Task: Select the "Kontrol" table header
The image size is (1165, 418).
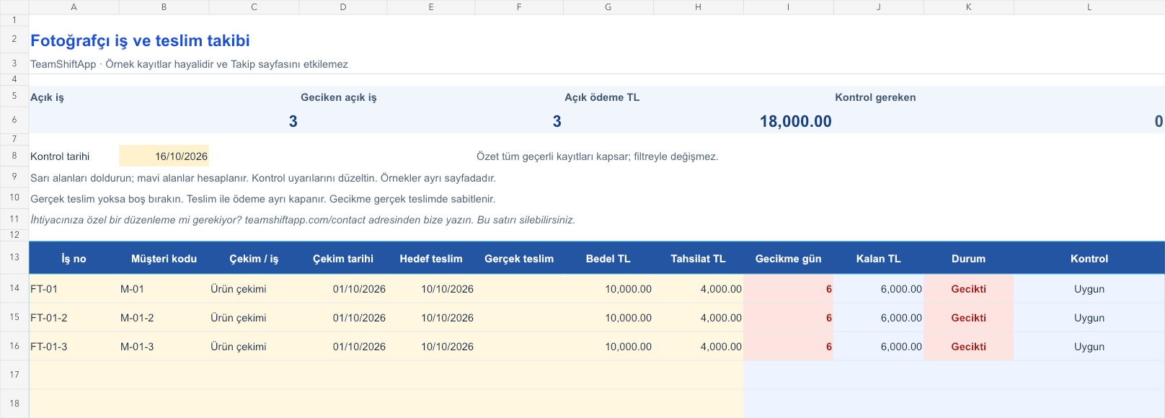Action: pyautogui.click(x=1089, y=258)
